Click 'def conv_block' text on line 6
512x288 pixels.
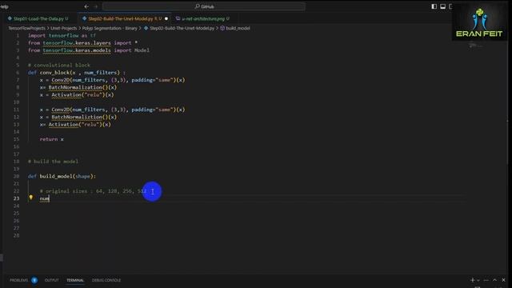pos(49,73)
